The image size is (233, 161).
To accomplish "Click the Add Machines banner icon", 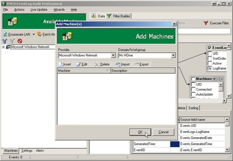I will point(67,36).
